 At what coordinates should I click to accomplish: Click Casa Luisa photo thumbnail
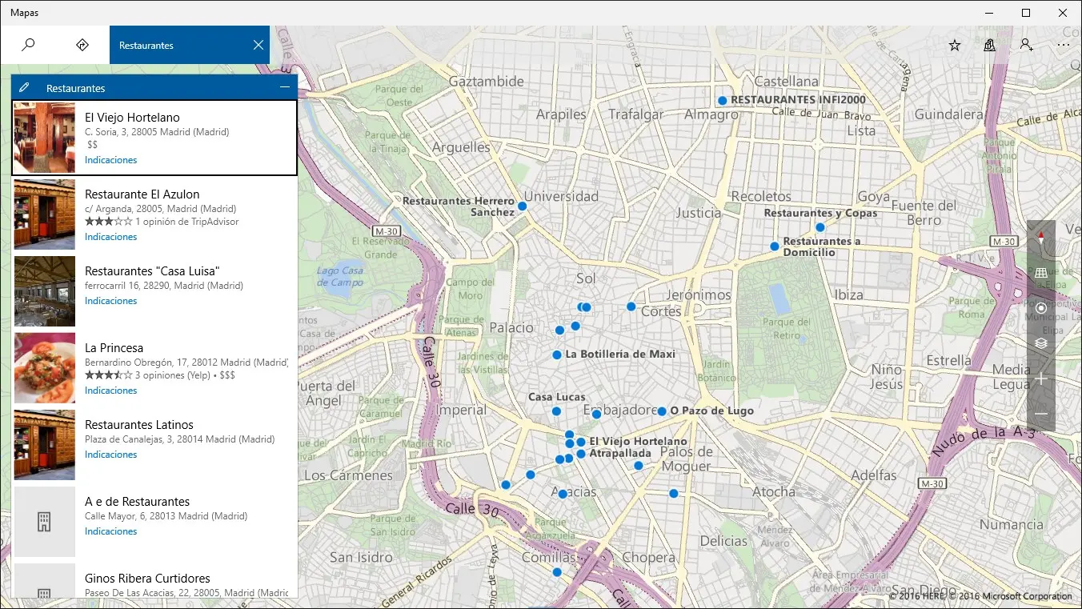tap(45, 291)
